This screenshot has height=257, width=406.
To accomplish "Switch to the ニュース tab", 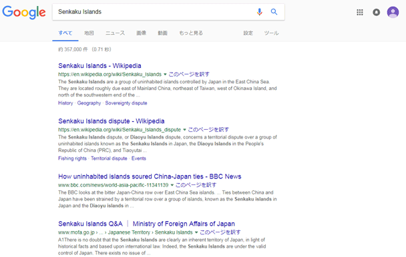I will tap(116, 33).
